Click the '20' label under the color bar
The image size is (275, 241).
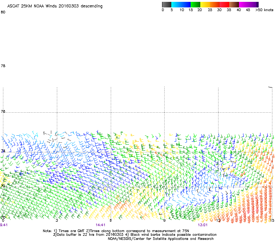coord(200,10)
